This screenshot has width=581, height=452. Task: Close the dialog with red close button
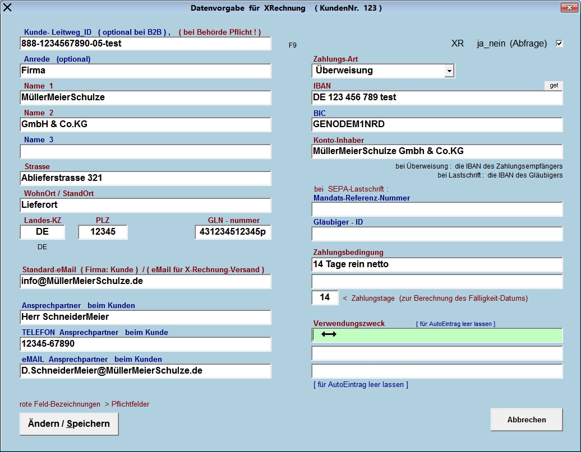point(570,7)
